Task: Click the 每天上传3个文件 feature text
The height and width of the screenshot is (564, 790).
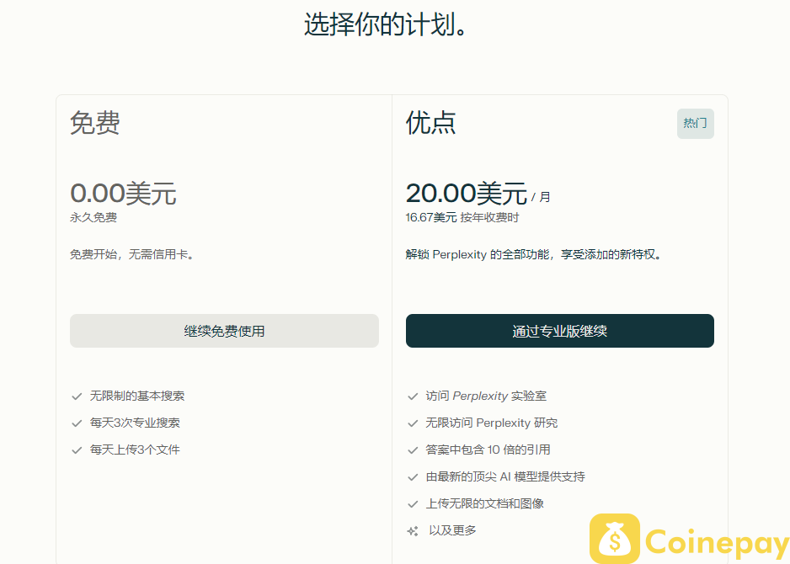Action: click(x=135, y=450)
